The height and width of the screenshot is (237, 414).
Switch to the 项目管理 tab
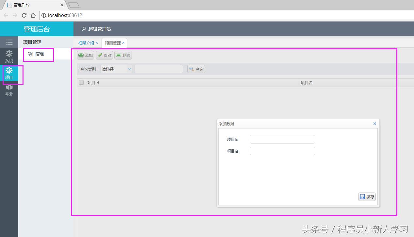(x=112, y=42)
